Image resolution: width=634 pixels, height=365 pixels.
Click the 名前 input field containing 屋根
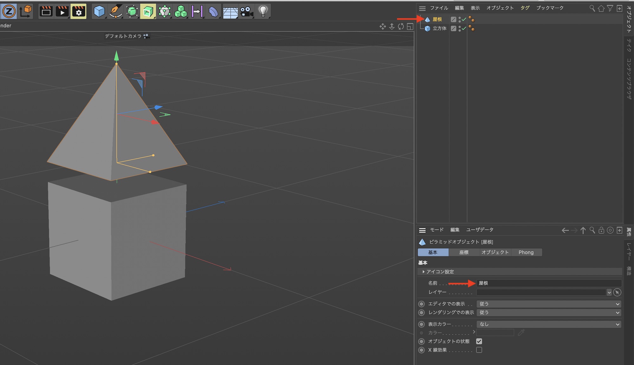(x=549, y=283)
